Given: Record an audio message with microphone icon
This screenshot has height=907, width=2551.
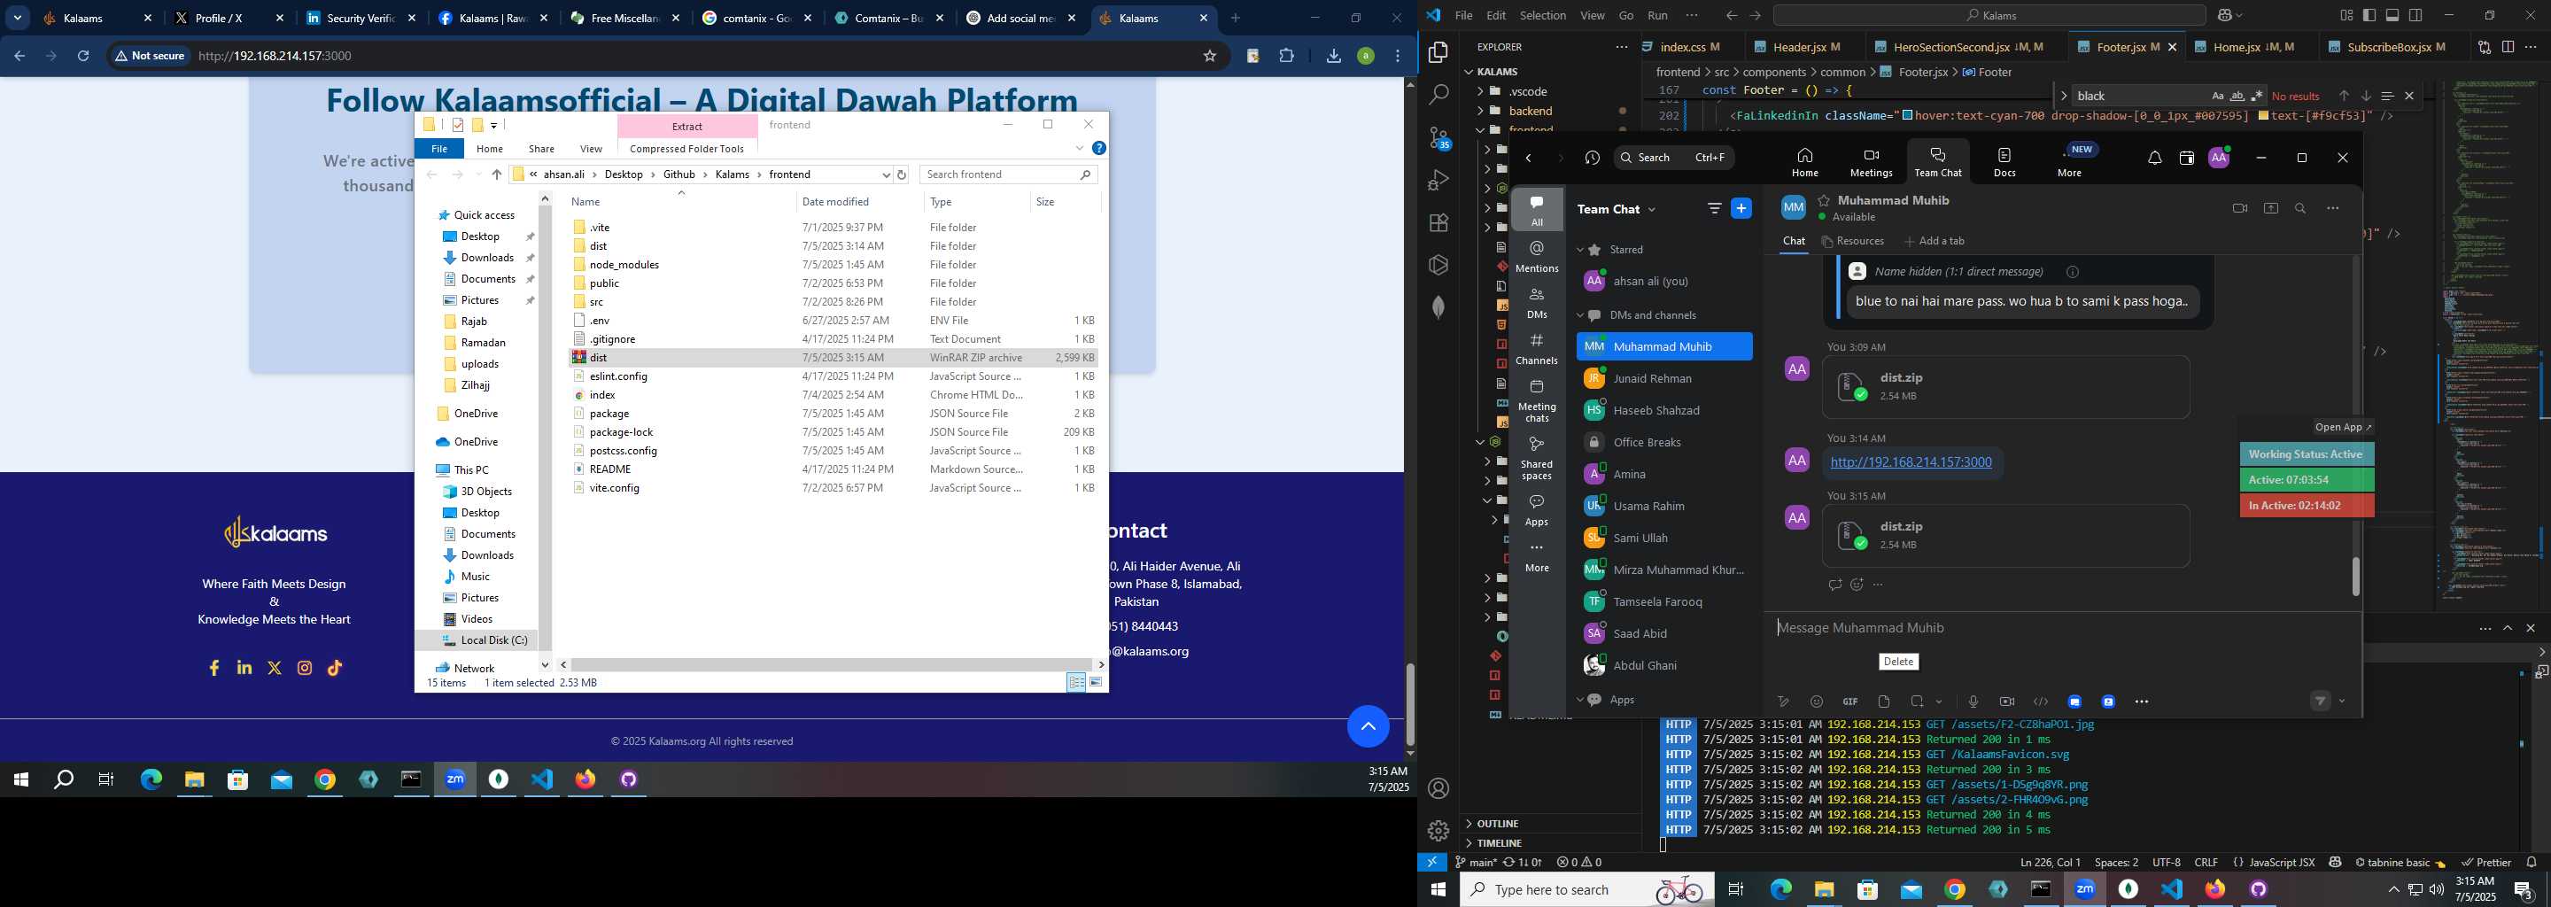Looking at the screenshot, I should point(1973,701).
